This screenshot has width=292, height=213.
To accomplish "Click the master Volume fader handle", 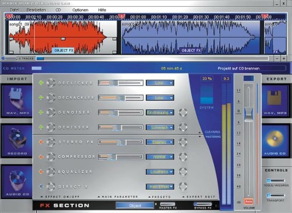I will 249,114.
